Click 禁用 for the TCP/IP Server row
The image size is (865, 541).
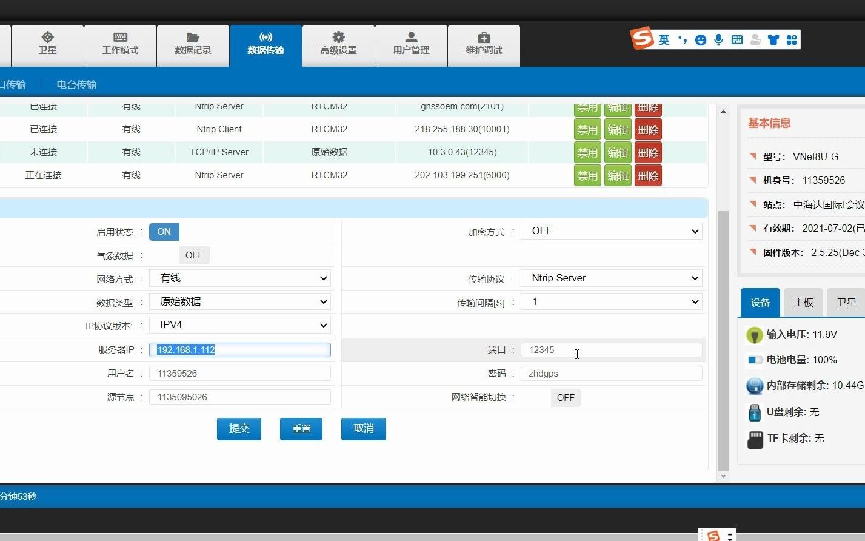coord(587,152)
